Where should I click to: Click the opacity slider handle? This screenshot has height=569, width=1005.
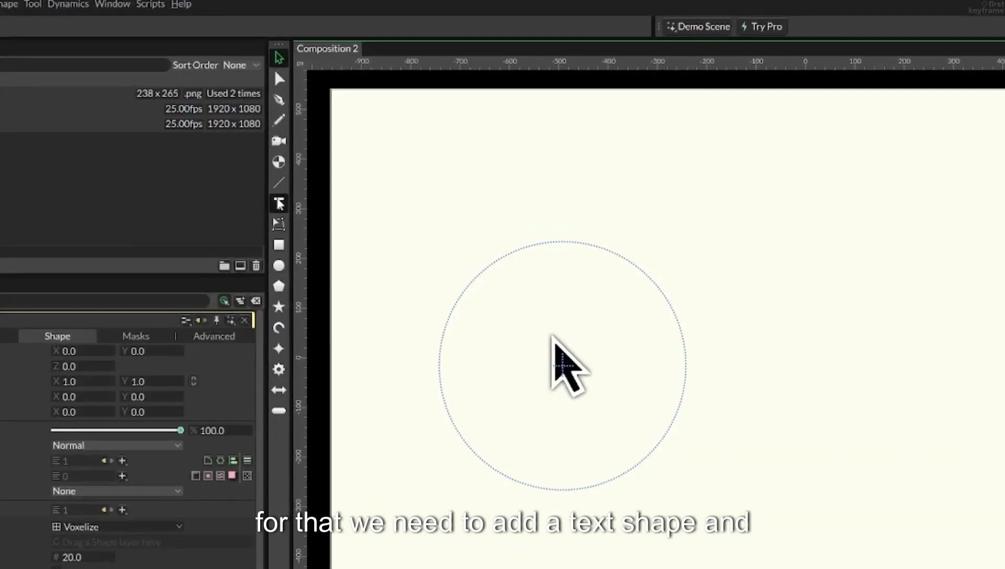(x=181, y=430)
